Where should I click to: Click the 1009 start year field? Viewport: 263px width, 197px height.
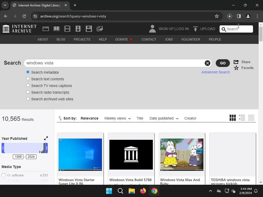[x=18, y=157]
